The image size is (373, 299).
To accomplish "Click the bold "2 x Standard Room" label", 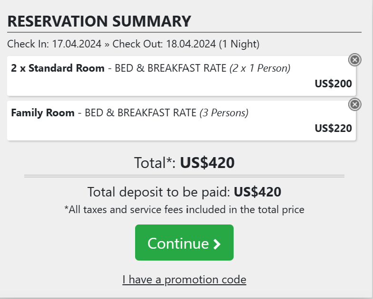I will [x=58, y=68].
